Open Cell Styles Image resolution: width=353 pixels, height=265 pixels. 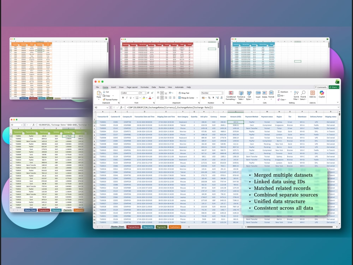point(249,95)
